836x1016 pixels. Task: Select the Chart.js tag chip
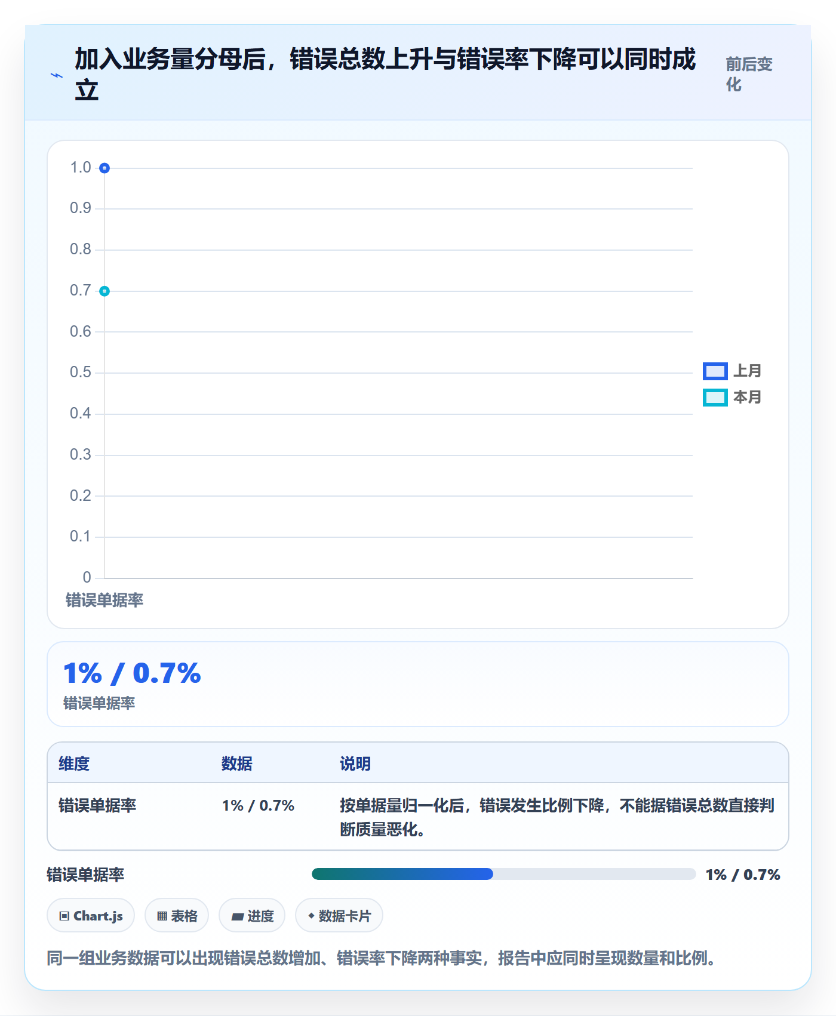click(x=91, y=916)
